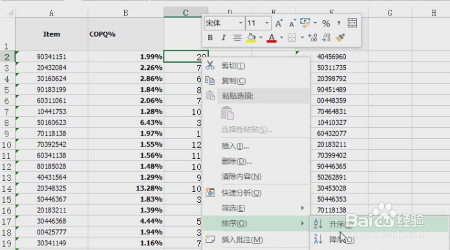Expand the 筛选(E) submenu
This screenshot has height=250, width=450.
click(x=256, y=208)
